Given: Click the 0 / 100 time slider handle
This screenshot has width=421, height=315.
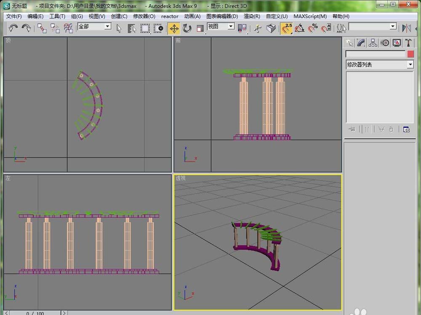Looking at the screenshot, I should pos(35,313).
